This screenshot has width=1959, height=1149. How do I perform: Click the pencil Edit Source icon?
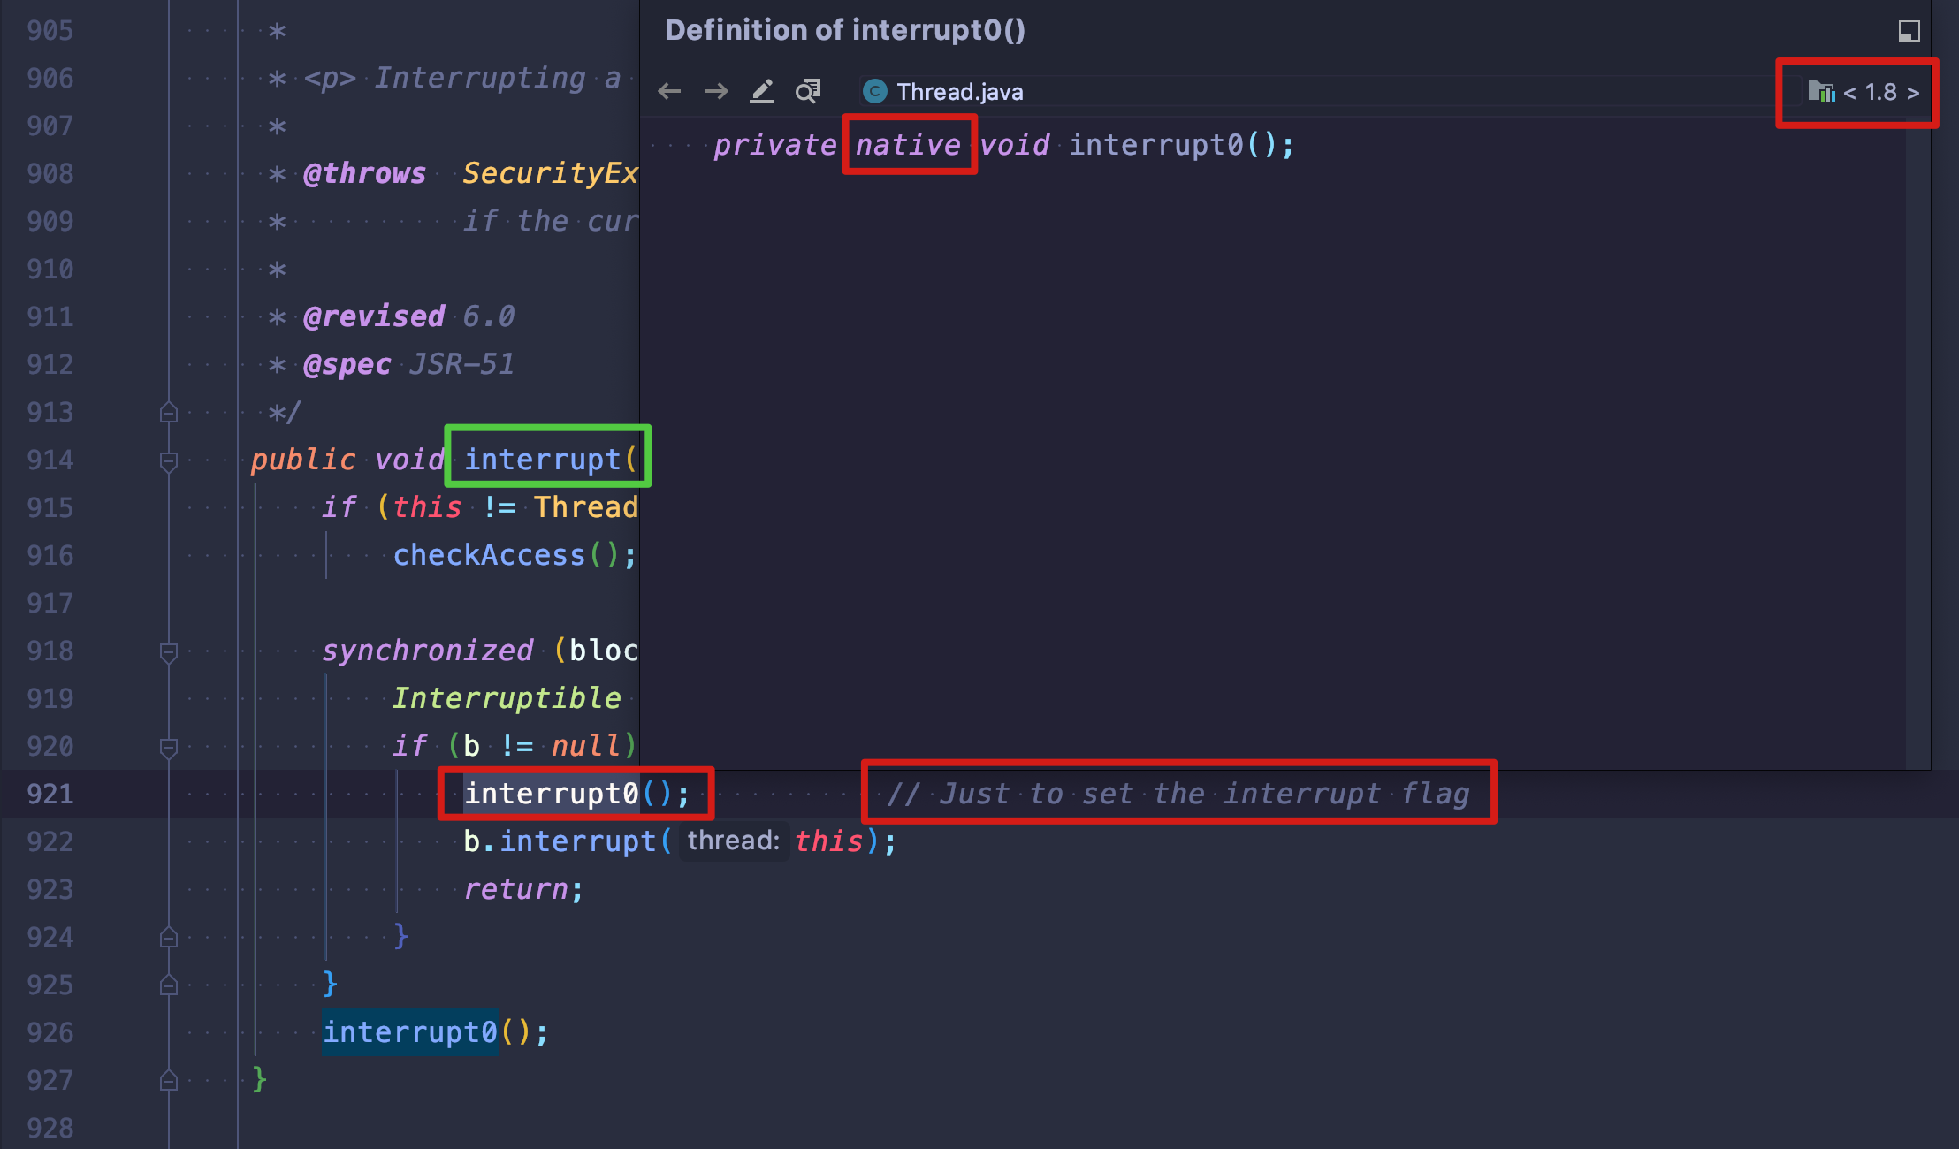762,91
